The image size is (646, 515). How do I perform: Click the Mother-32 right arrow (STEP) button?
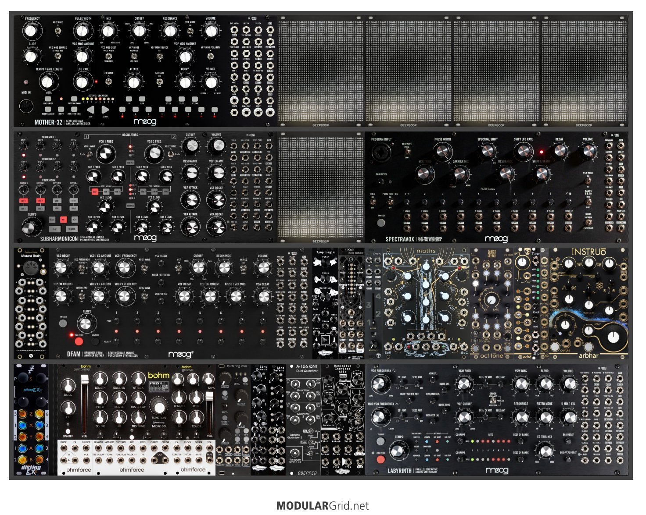[105, 110]
